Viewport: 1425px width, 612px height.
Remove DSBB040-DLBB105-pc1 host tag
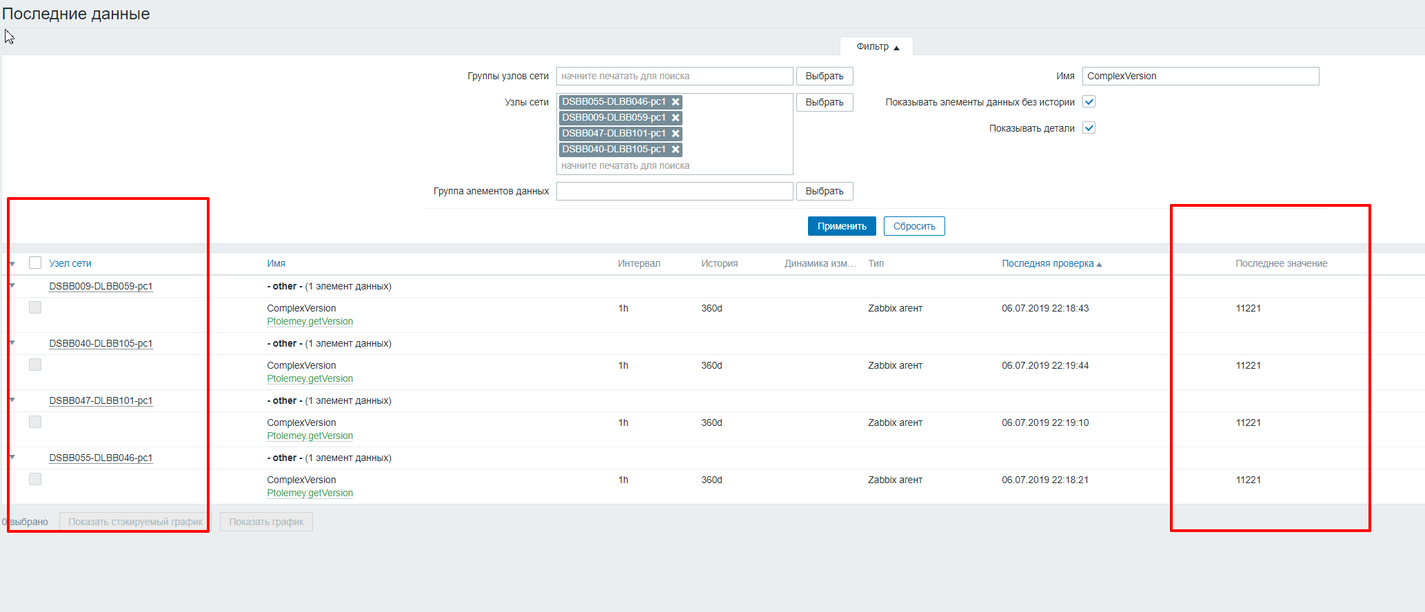tap(676, 150)
